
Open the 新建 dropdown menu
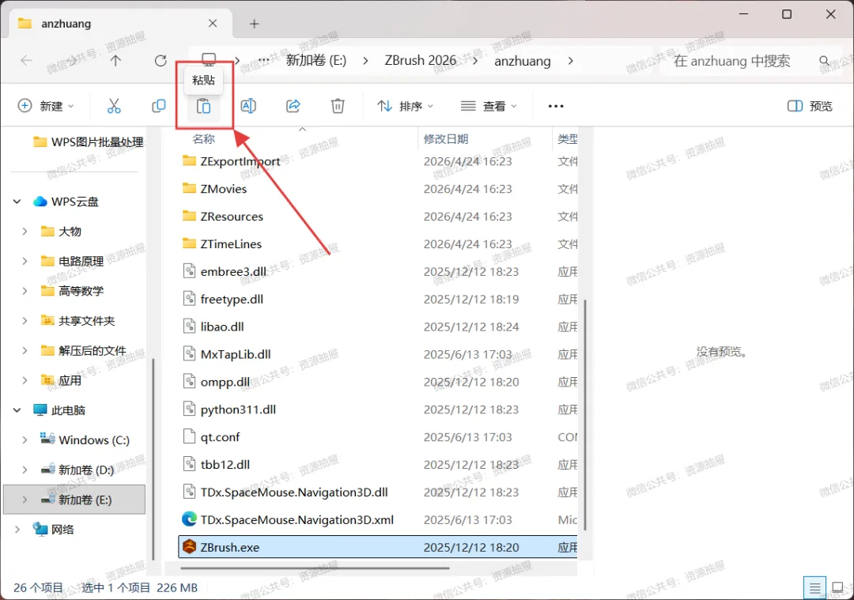coord(46,106)
